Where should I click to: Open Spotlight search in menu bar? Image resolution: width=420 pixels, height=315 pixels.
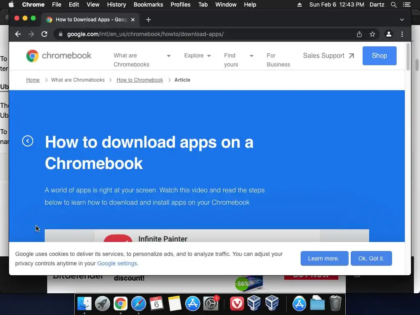(x=393, y=5)
